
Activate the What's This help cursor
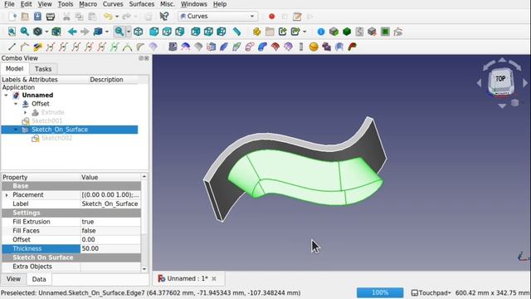164,17
